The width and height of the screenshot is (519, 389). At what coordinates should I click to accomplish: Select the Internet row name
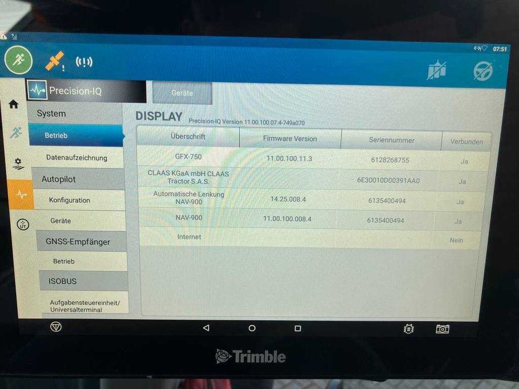point(189,237)
